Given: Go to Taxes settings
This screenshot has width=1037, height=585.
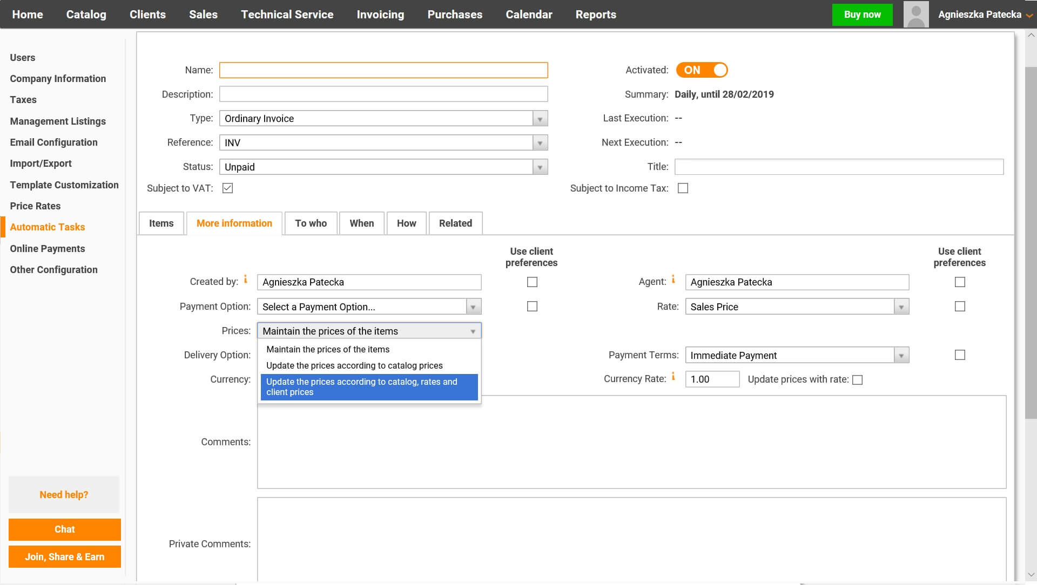Looking at the screenshot, I should (x=23, y=100).
